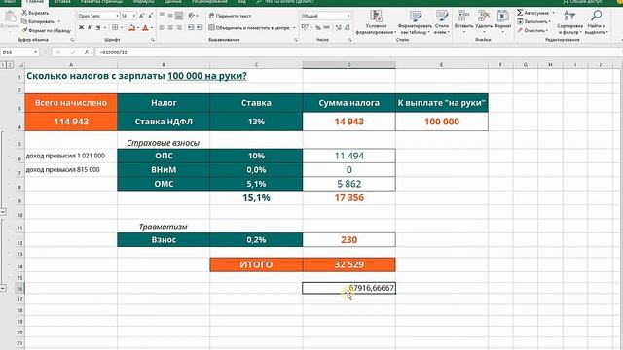
Task: Apply the percent number format
Action: (x=318, y=28)
